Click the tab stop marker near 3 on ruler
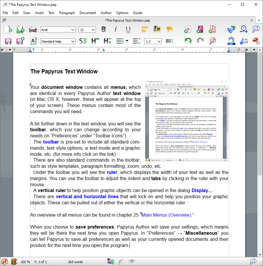 [104, 50]
